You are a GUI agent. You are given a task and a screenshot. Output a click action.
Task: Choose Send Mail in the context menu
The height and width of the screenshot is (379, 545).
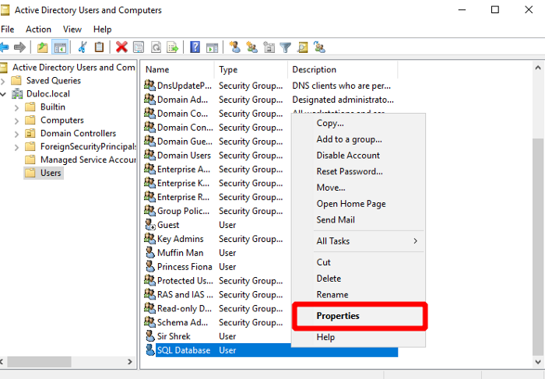coord(358,219)
